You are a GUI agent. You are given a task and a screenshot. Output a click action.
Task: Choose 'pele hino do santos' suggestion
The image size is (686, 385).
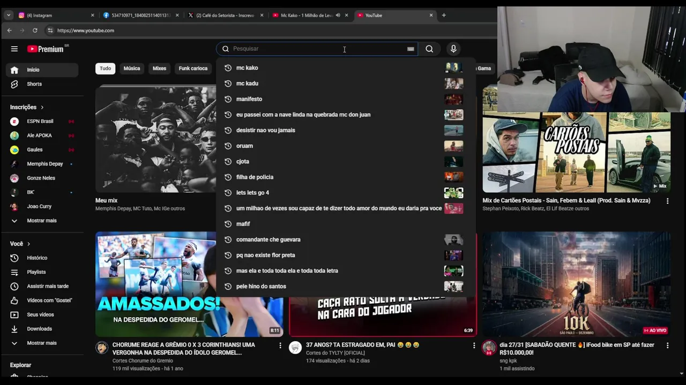(346, 287)
